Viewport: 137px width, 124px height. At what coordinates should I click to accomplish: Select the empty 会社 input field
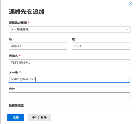pyautogui.click(x=69, y=96)
